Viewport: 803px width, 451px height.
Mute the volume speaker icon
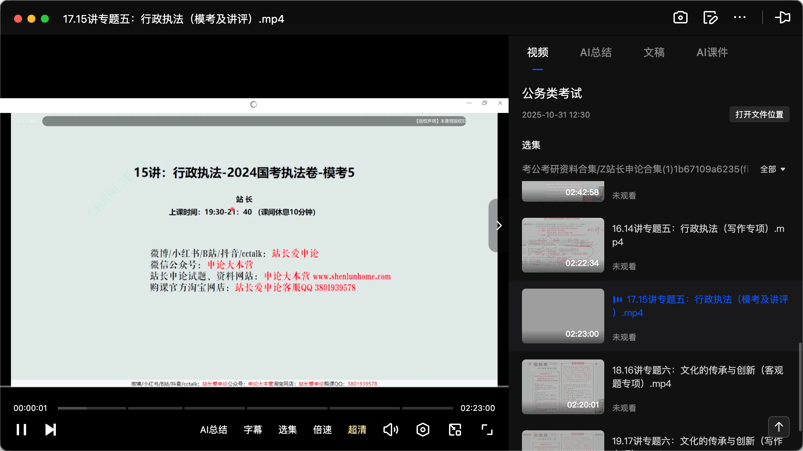click(391, 430)
